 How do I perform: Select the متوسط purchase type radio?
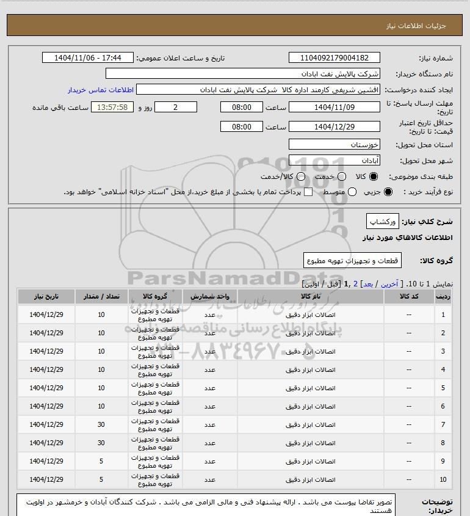coord(352,192)
